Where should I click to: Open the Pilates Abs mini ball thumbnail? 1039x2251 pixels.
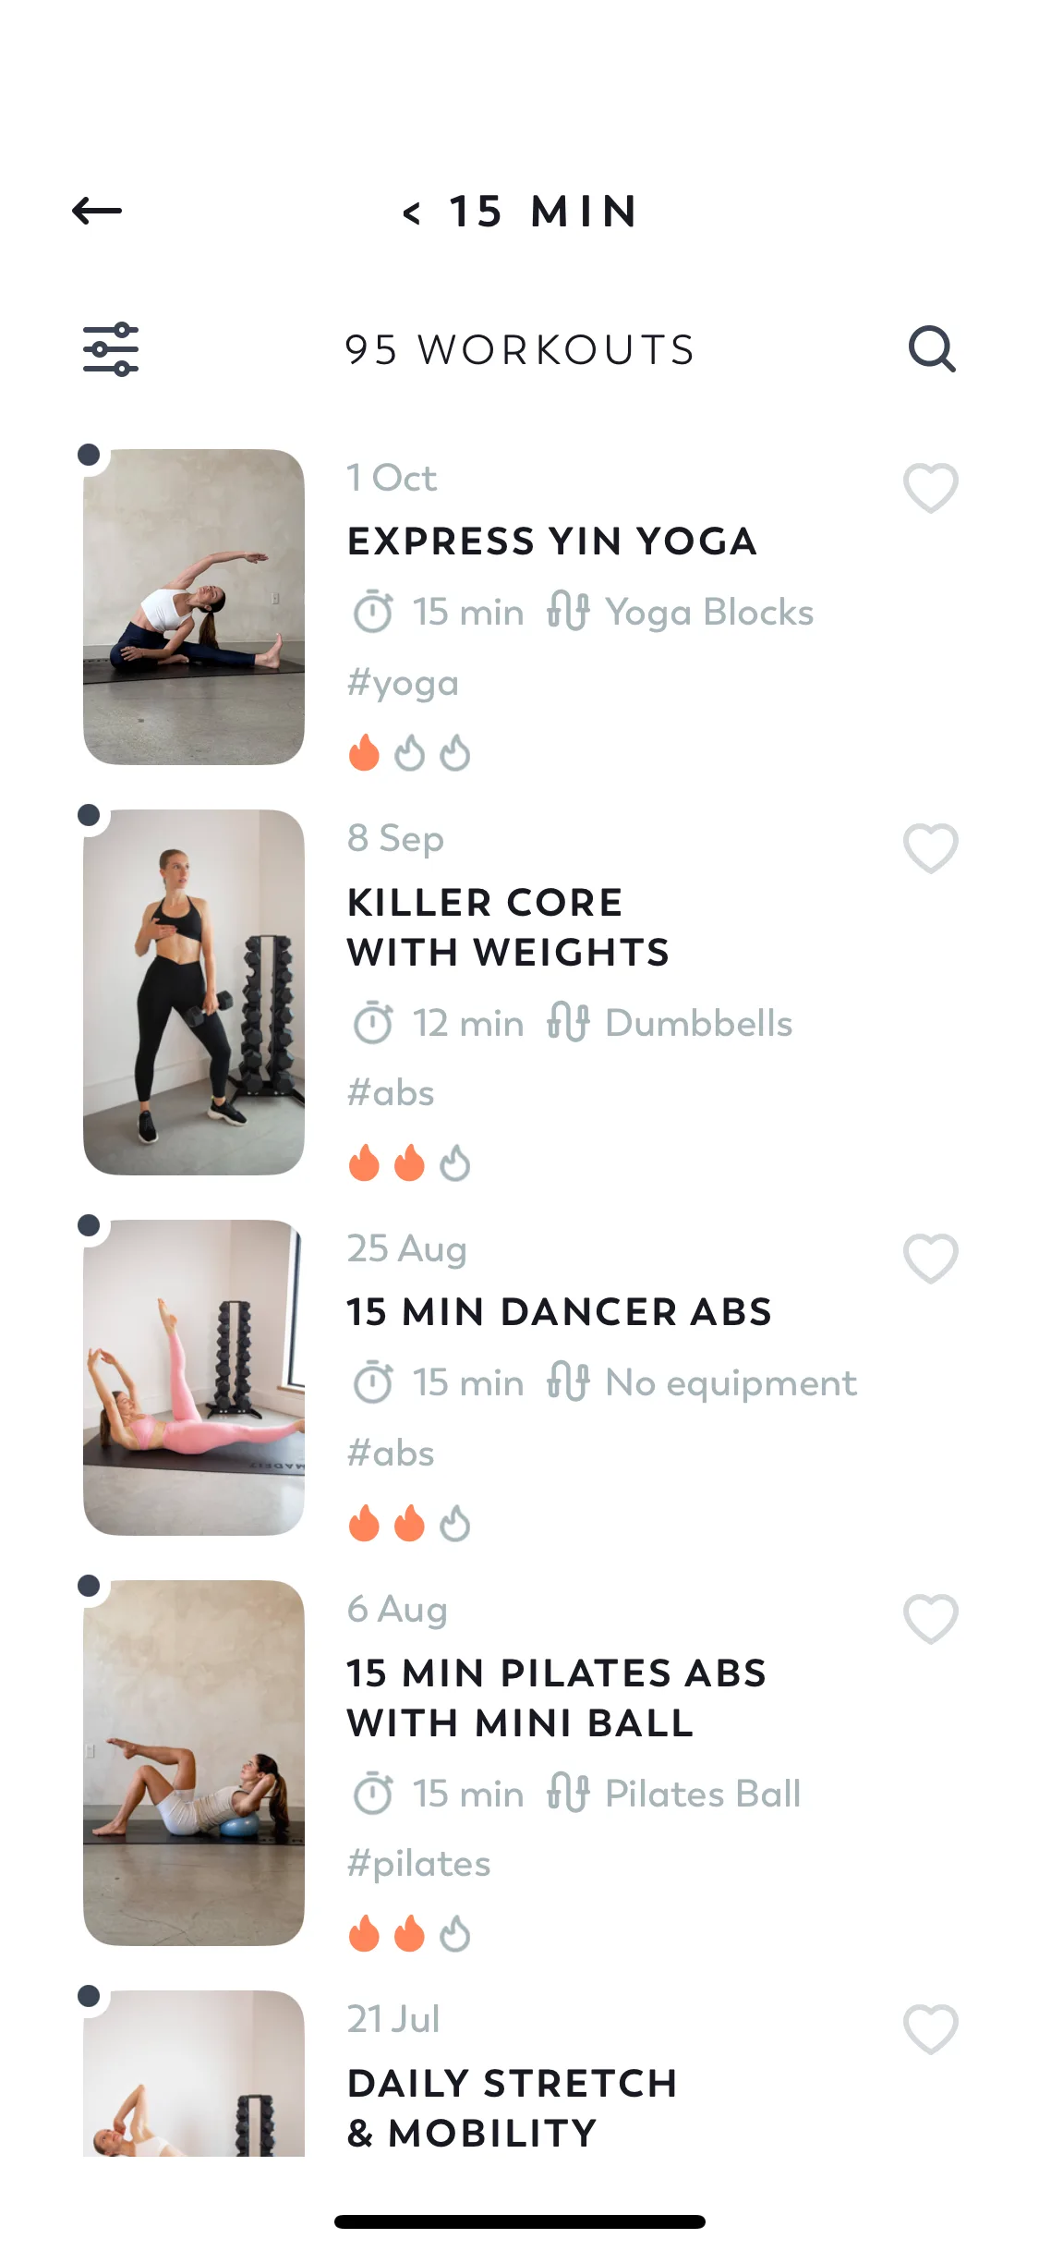[194, 1762]
